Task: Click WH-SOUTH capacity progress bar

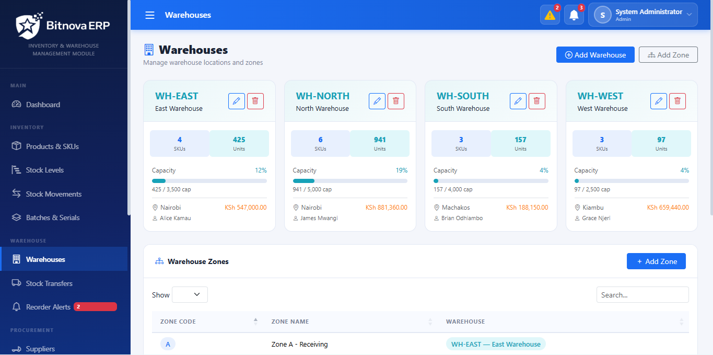Action: [x=491, y=181]
